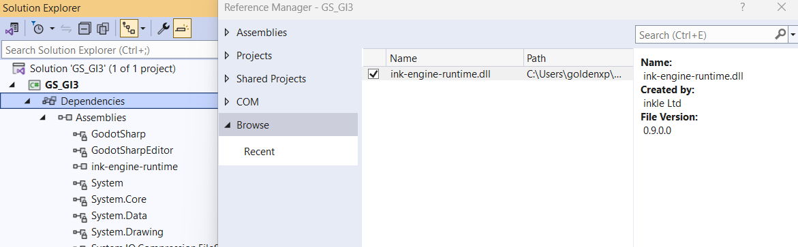Focus the Reference Manager Search (Ctrl+E) box
The image size is (798, 247).
[x=705, y=35]
